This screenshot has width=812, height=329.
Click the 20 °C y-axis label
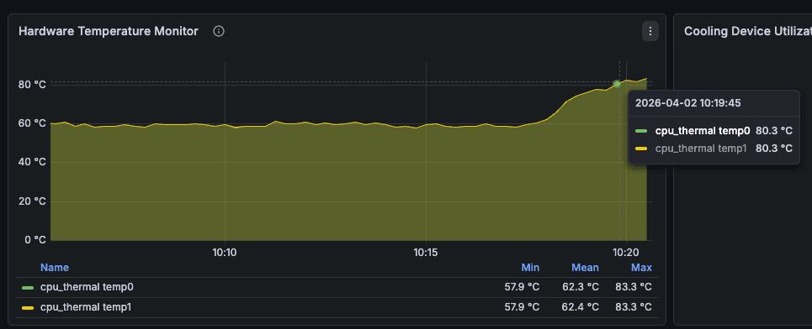[33, 201]
